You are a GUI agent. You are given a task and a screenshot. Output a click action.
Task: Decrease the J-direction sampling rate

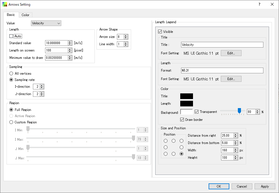coord(42,95)
